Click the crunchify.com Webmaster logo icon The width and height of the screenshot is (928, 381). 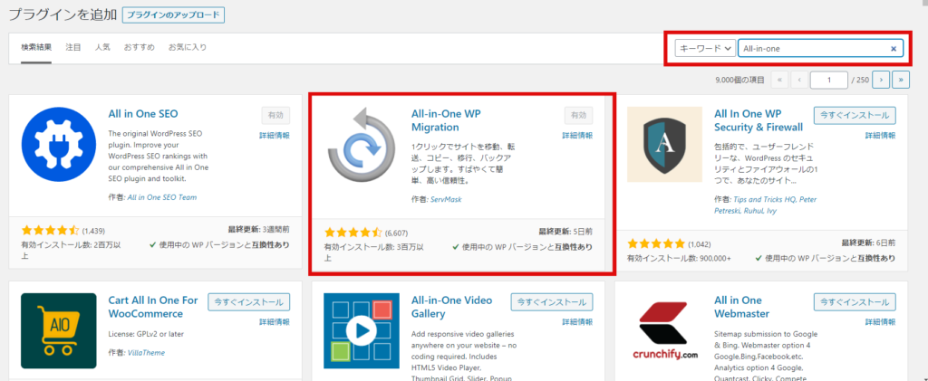[664, 331]
